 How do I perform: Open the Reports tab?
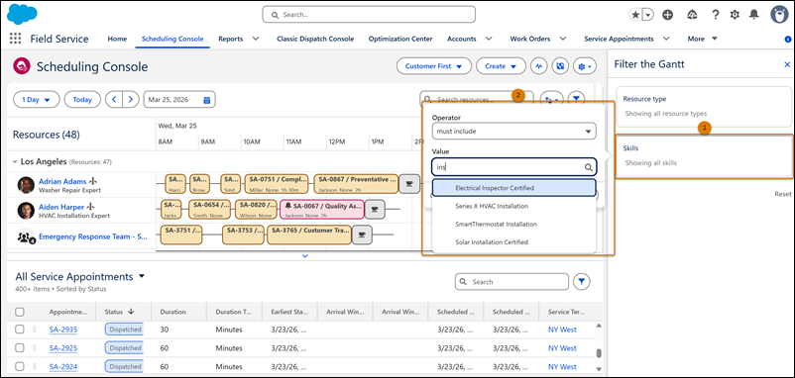tap(230, 39)
